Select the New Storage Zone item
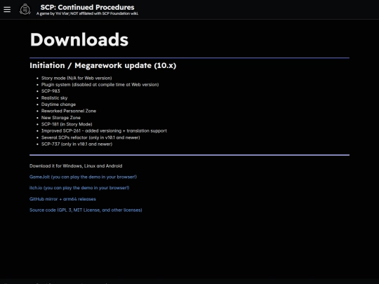379x284 pixels. (61, 118)
